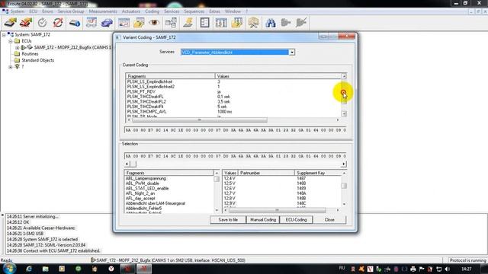Open the ECU menu
Screen dimensions: 488x274
[34, 11]
